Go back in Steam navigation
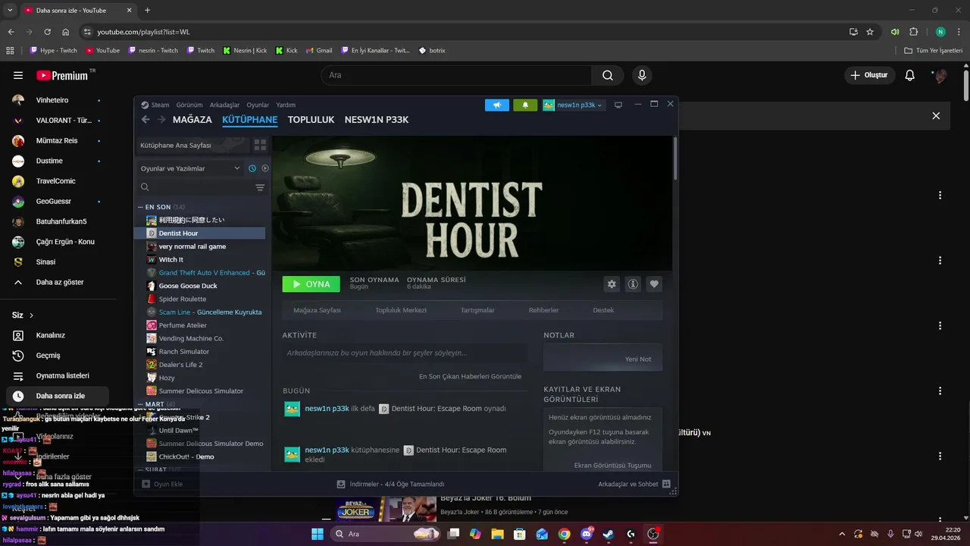 [x=145, y=120]
